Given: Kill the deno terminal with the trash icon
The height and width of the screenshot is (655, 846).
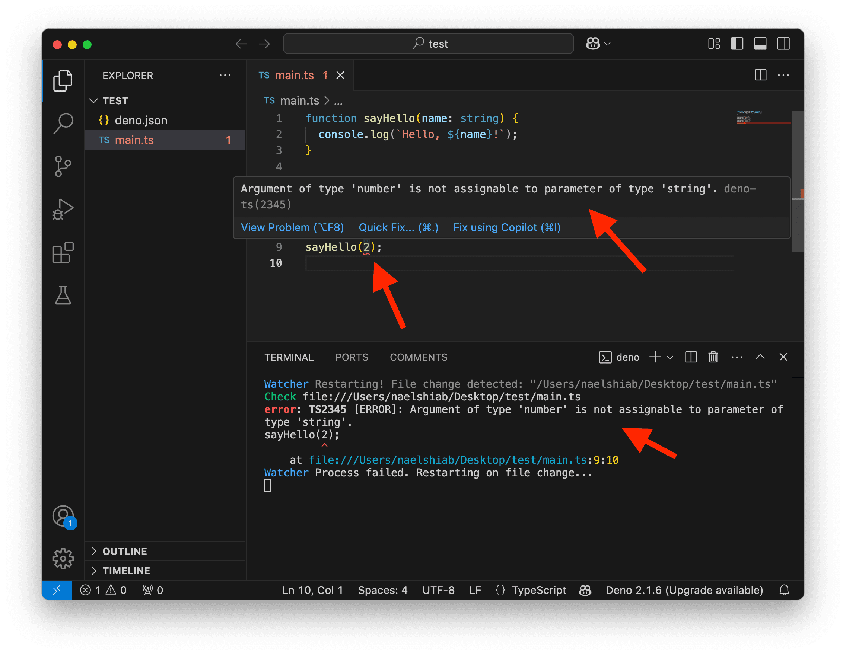Looking at the screenshot, I should (x=713, y=357).
